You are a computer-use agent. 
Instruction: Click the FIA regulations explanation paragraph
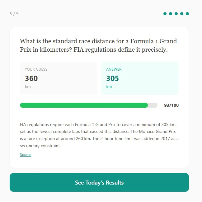99,135
